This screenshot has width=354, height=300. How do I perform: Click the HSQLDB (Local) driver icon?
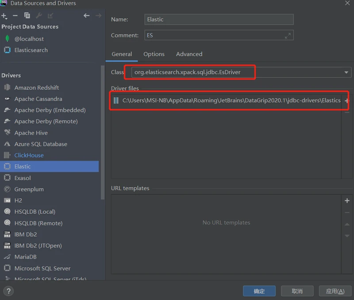click(7, 212)
